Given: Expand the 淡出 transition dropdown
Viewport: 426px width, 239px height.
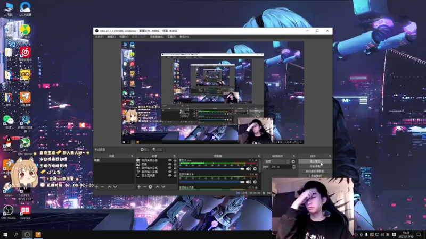Looking at the screenshot, I should pos(276,161).
